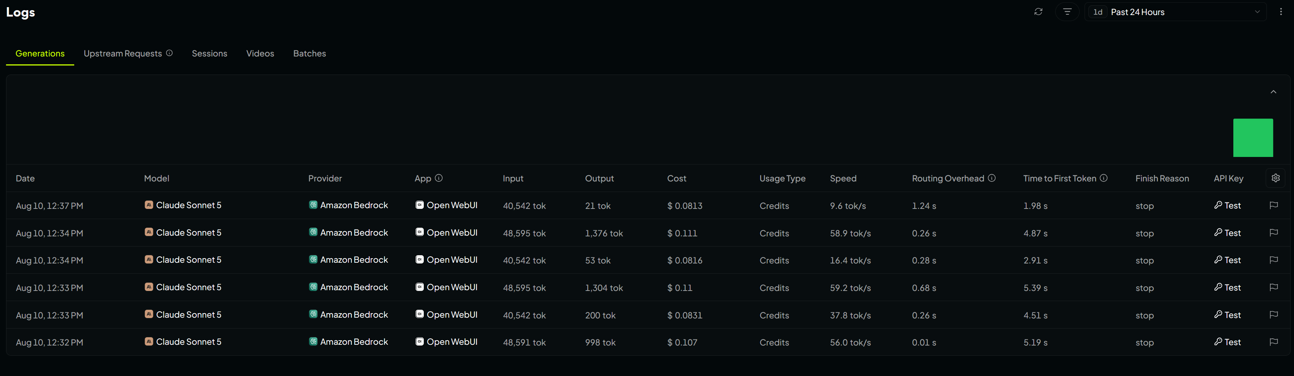Open Amazon Bedrock provider in the 1,304 tok row
Viewport: 1294px width, 376px height.
pos(348,287)
